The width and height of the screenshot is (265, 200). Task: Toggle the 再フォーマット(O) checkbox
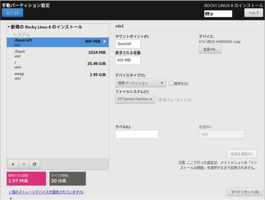coord(160,100)
